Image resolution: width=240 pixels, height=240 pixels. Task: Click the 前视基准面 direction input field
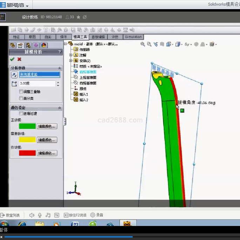click(x=40, y=75)
